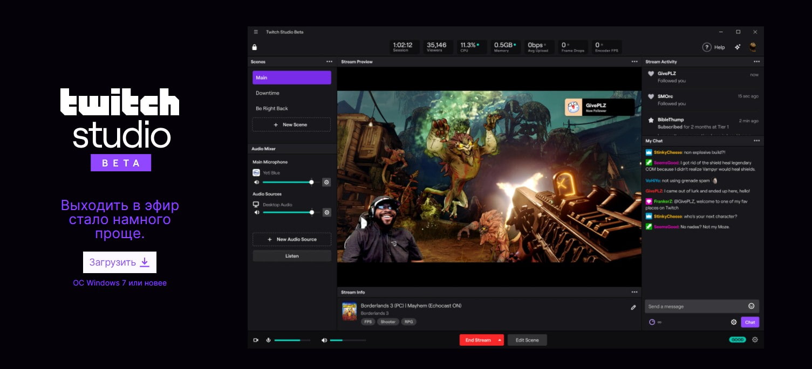Open Desktop Audio source settings gear
The height and width of the screenshot is (369, 812).
click(326, 212)
